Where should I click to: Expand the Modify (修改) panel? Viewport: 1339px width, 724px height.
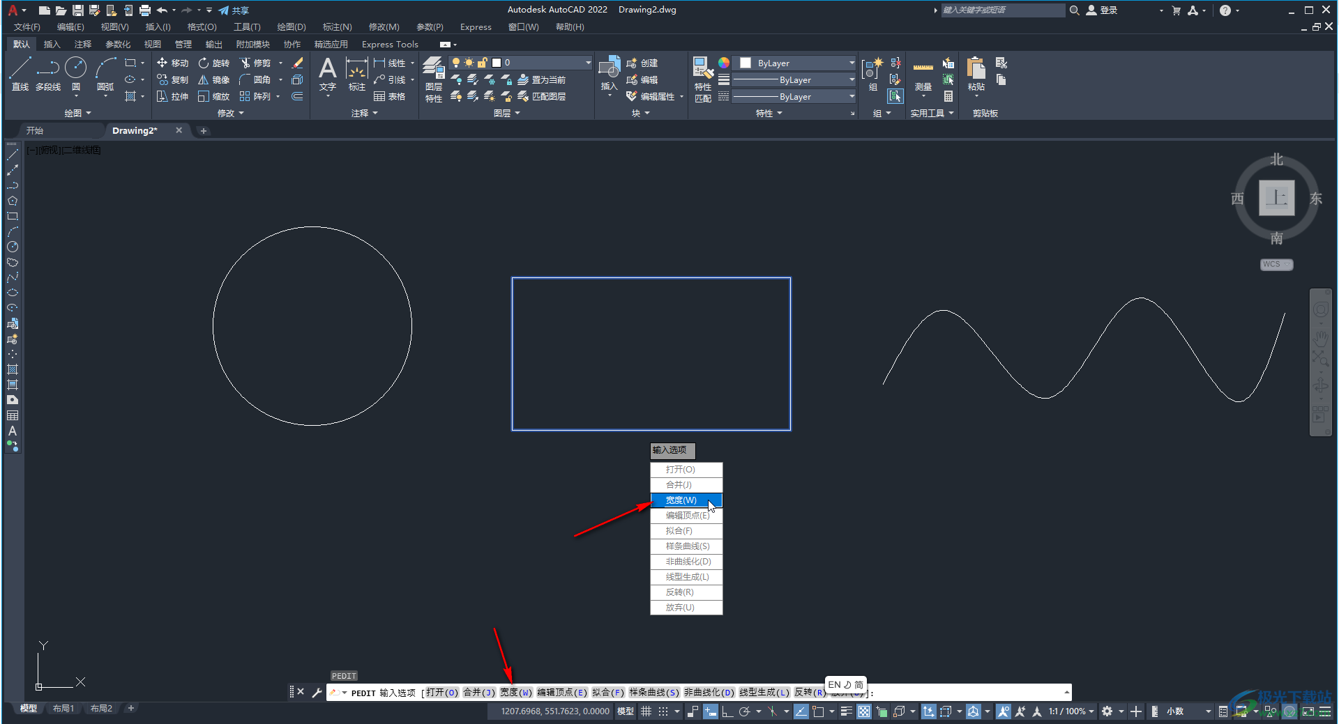[231, 113]
